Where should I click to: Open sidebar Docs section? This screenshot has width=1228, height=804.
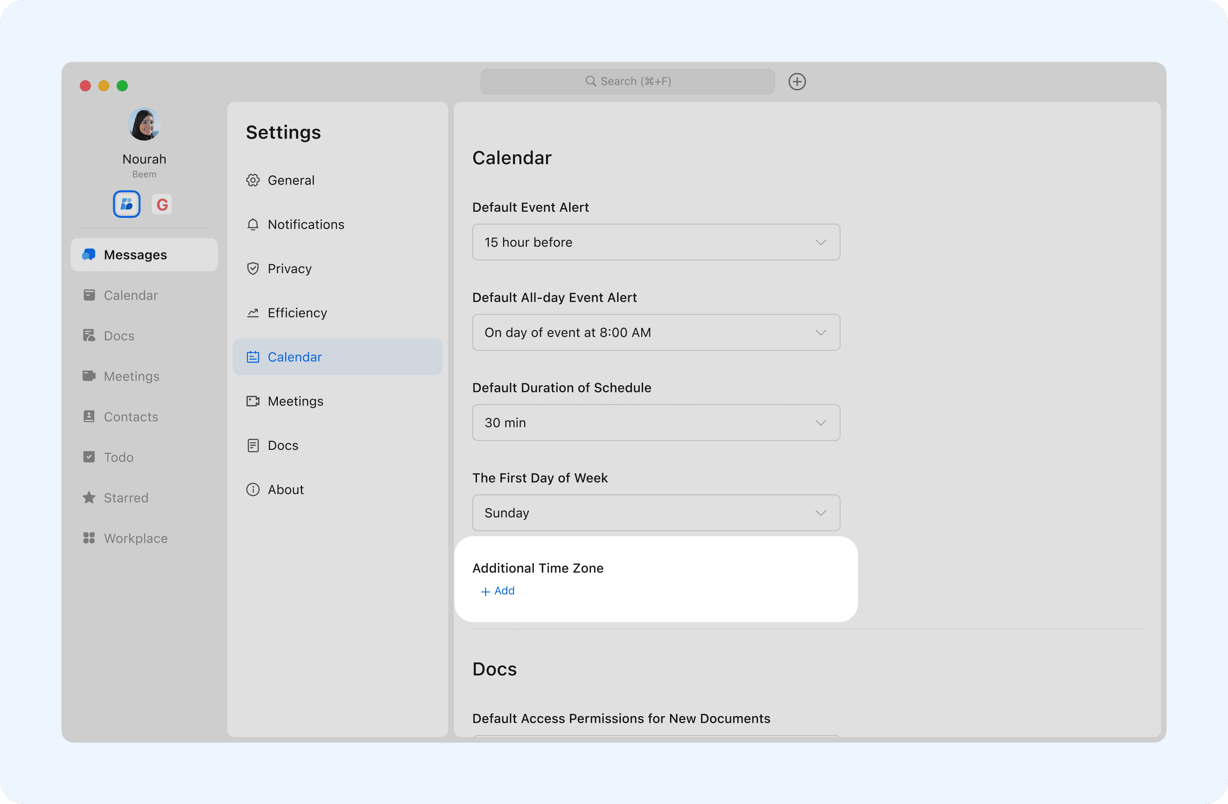119,336
